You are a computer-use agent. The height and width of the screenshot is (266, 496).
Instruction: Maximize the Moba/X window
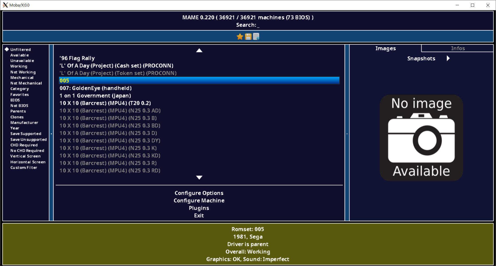473,5
